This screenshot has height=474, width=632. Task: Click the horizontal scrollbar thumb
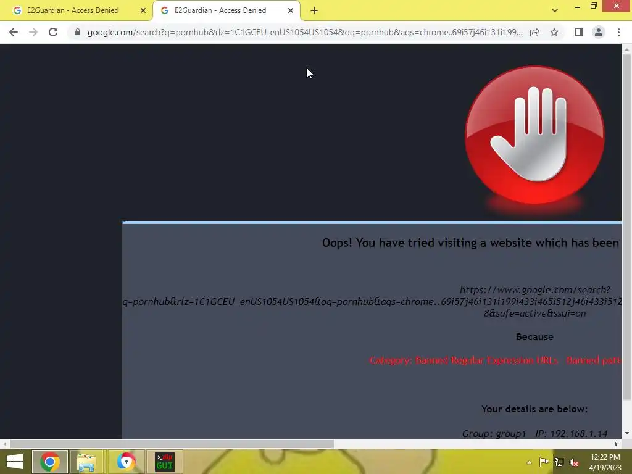172,444
